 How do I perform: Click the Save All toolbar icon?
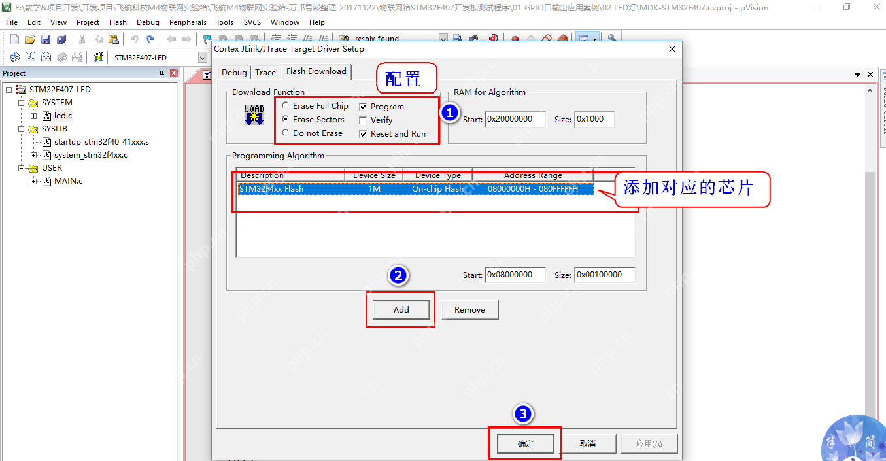coord(61,39)
